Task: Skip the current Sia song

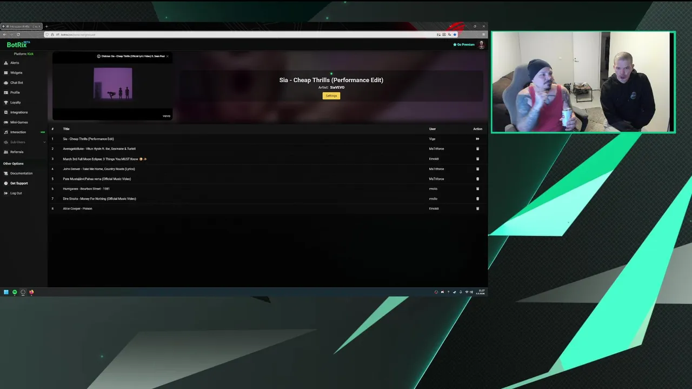Action: [477, 139]
